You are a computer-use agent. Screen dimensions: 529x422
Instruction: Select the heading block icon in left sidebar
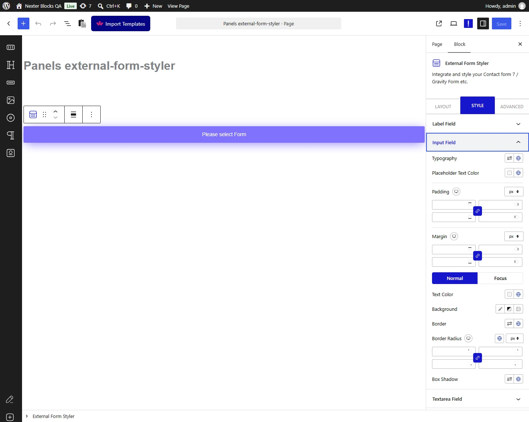(x=11, y=65)
